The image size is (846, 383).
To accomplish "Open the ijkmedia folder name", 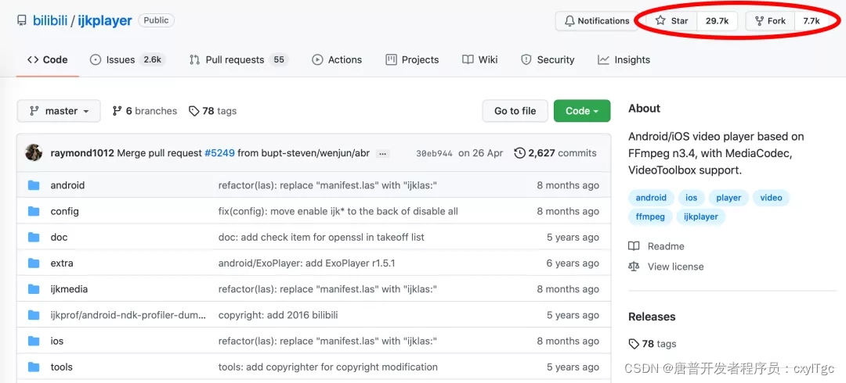I will tap(69, 289).
